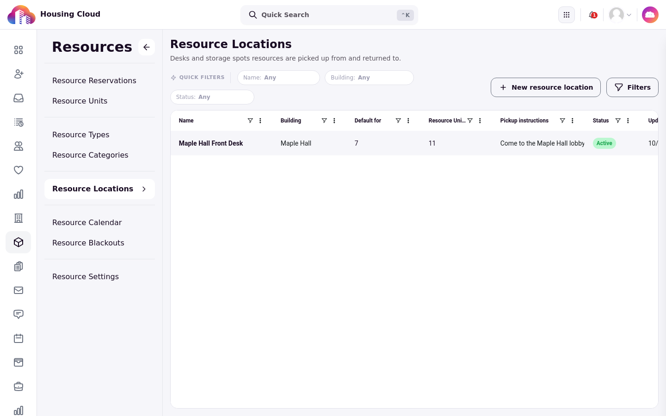This screenshot has height=416, width=666.
Task: Open the clipboard icon in sidebar
Action: coord(18,266)
